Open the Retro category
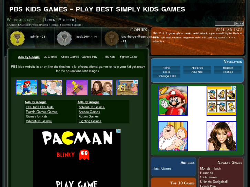This screenshot has height=187, width=250. click(54, 25)
